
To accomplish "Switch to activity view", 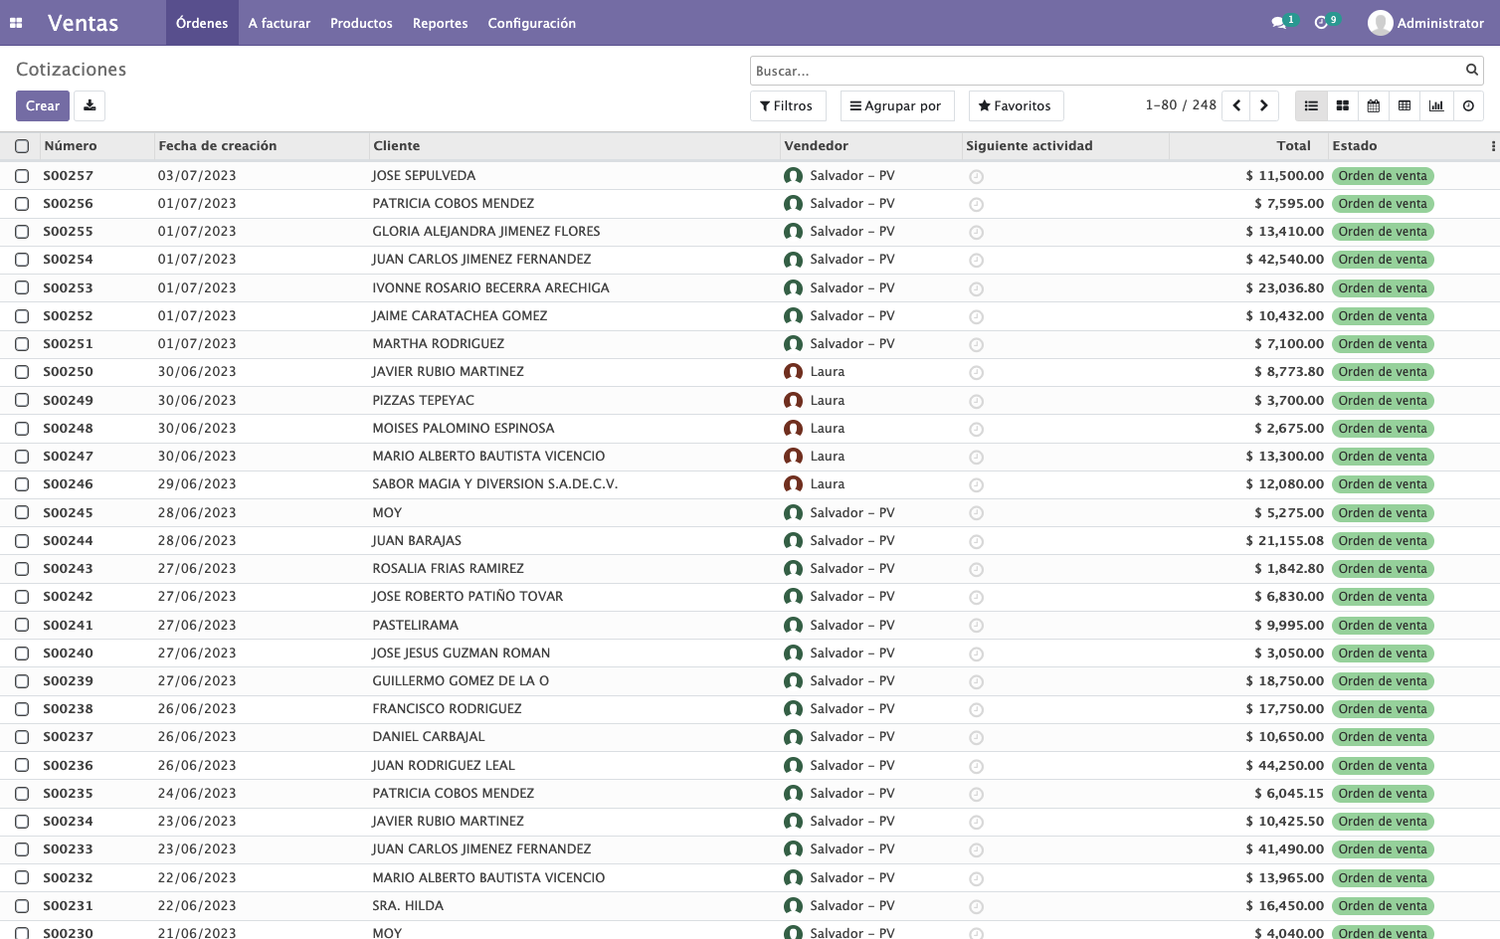I will click(x=1468, y=105).
